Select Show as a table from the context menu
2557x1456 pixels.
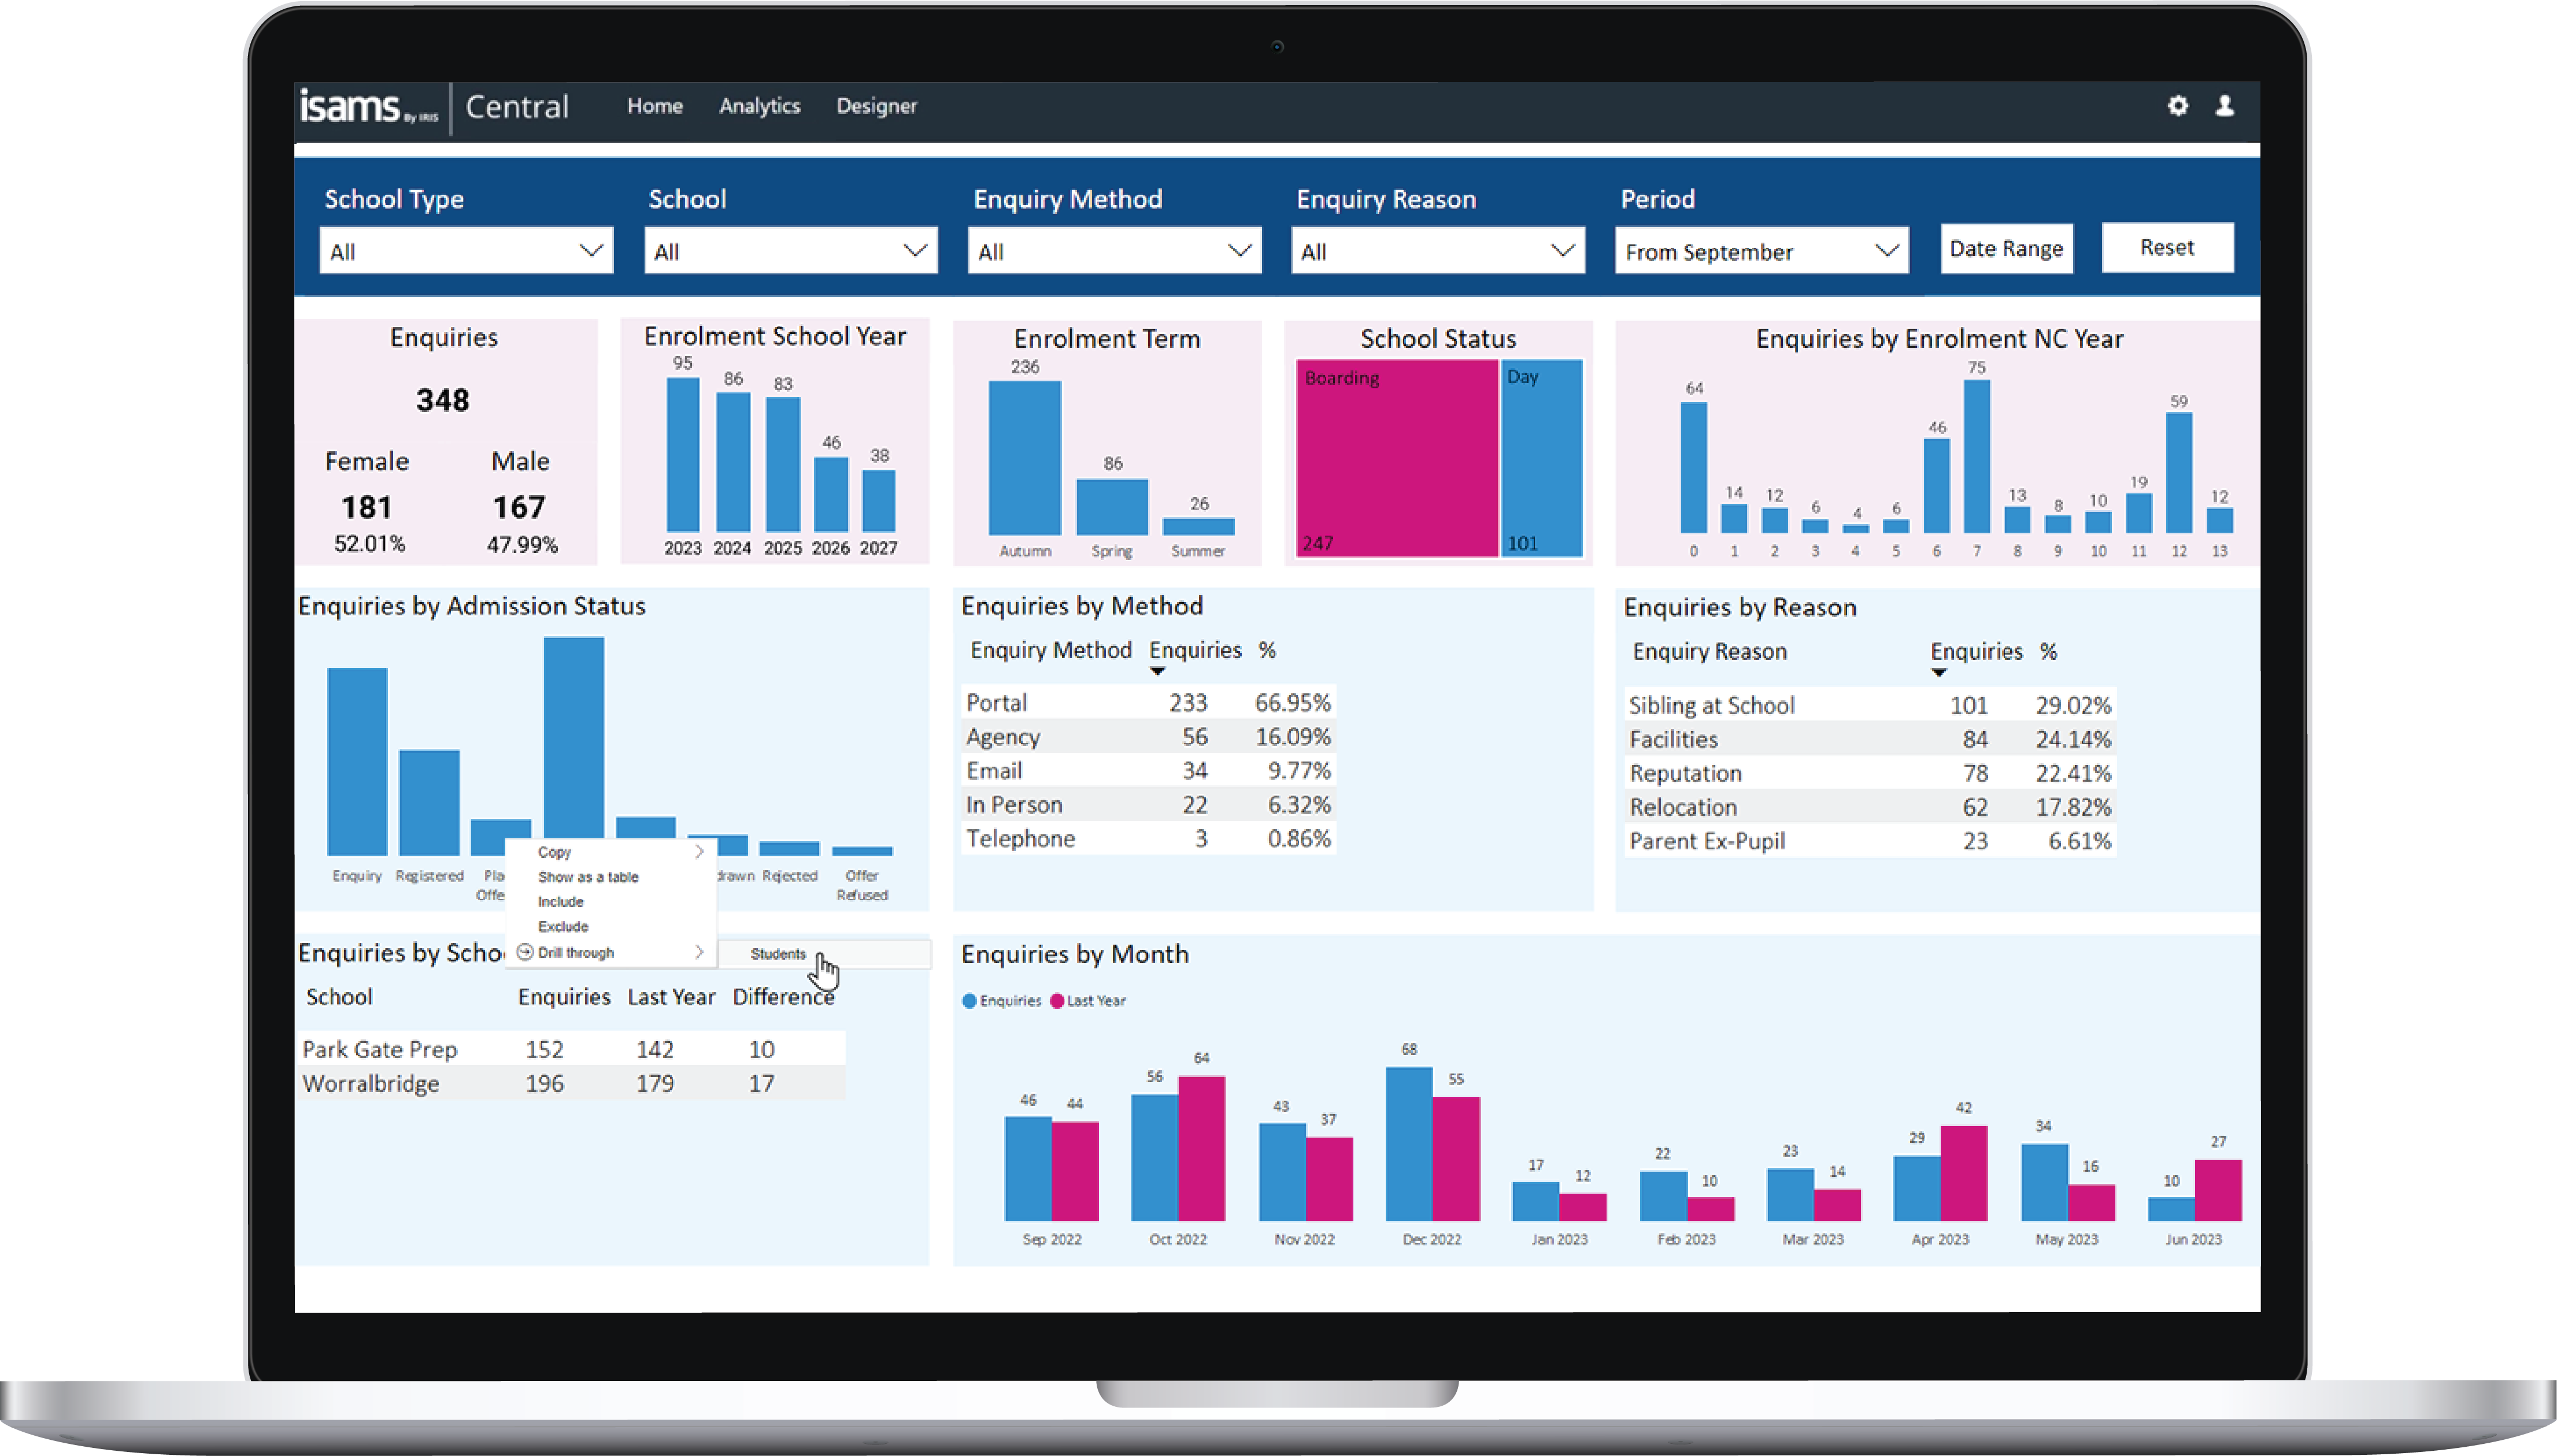click(588, 877)
